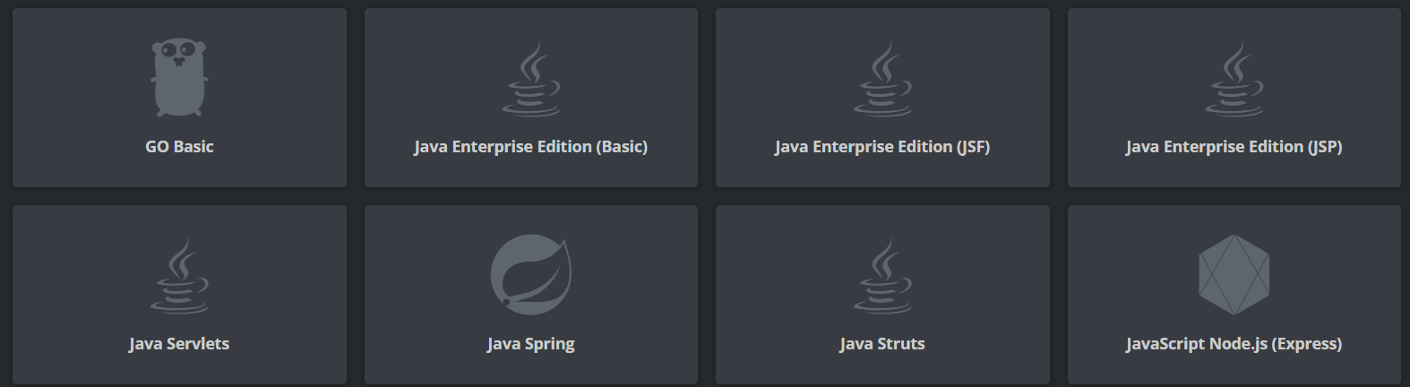Select the "JavaScript Node.js (Express)" text label
This screenshot has height=387, width=1410.
1234,344
